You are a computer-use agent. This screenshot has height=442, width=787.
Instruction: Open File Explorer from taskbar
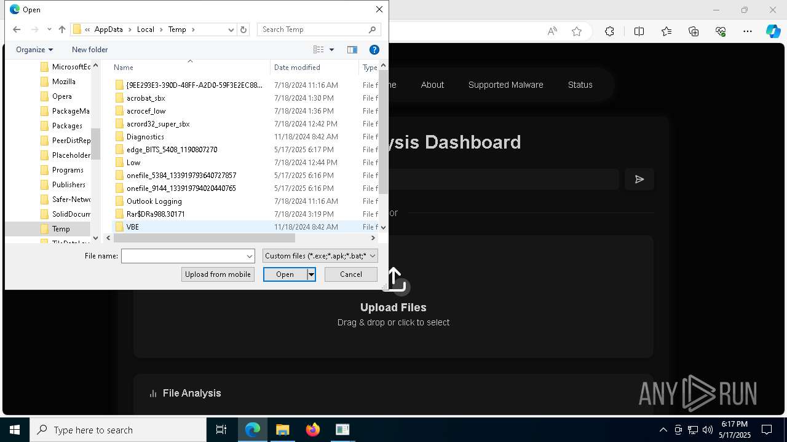[282, 430]
